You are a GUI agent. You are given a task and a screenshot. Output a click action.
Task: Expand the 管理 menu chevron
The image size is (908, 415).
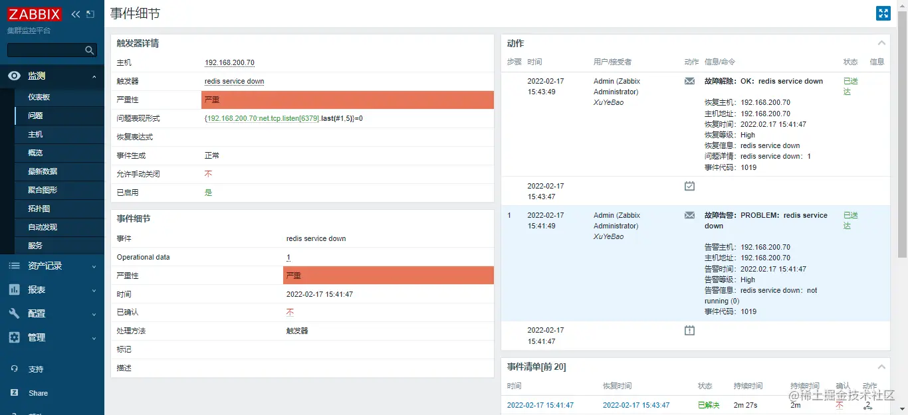(94, 337)
